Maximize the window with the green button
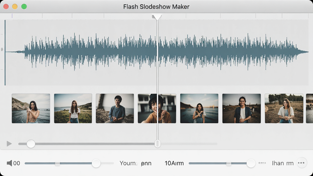This screenshot has width=313, height=176. point(24,7)
